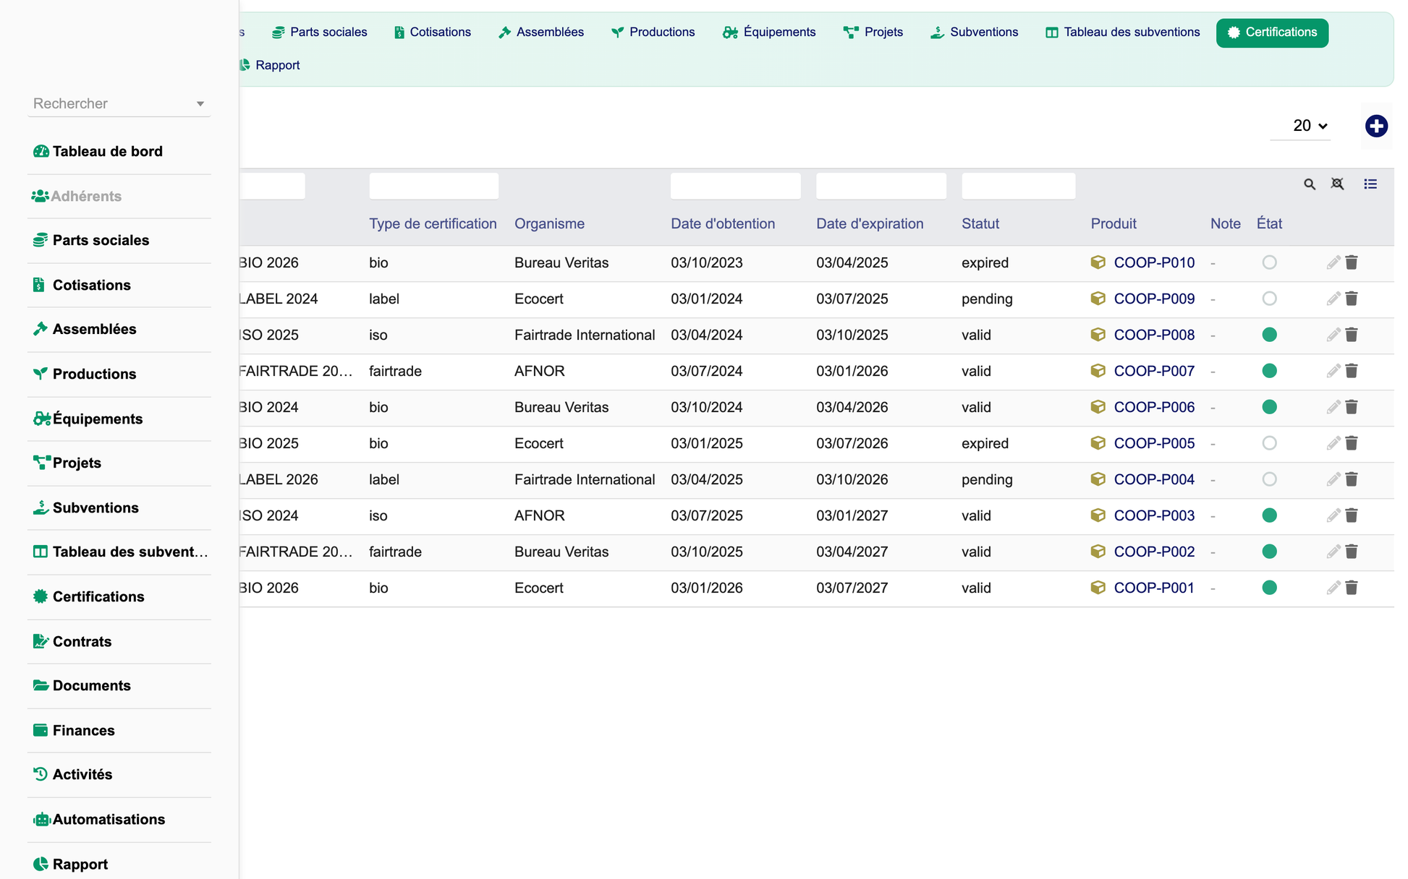
Task: Click the search magnifier icon in table header
Action: [1310, 184]
